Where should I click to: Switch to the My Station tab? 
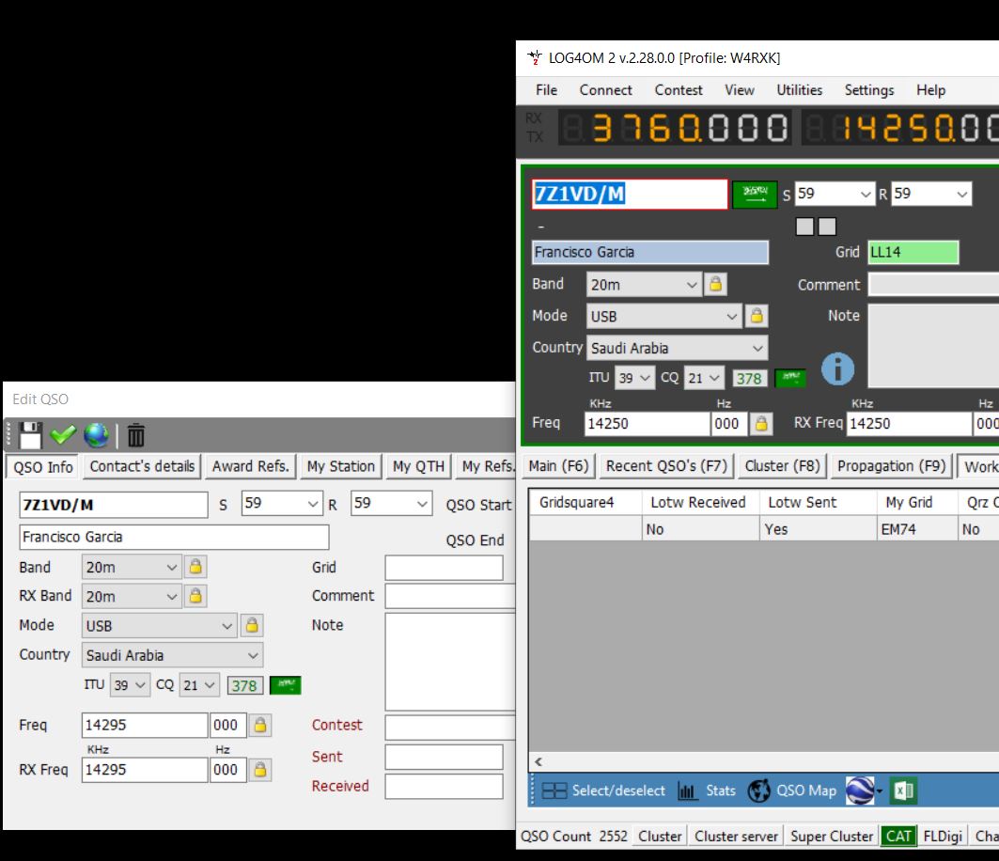(341, 466)
